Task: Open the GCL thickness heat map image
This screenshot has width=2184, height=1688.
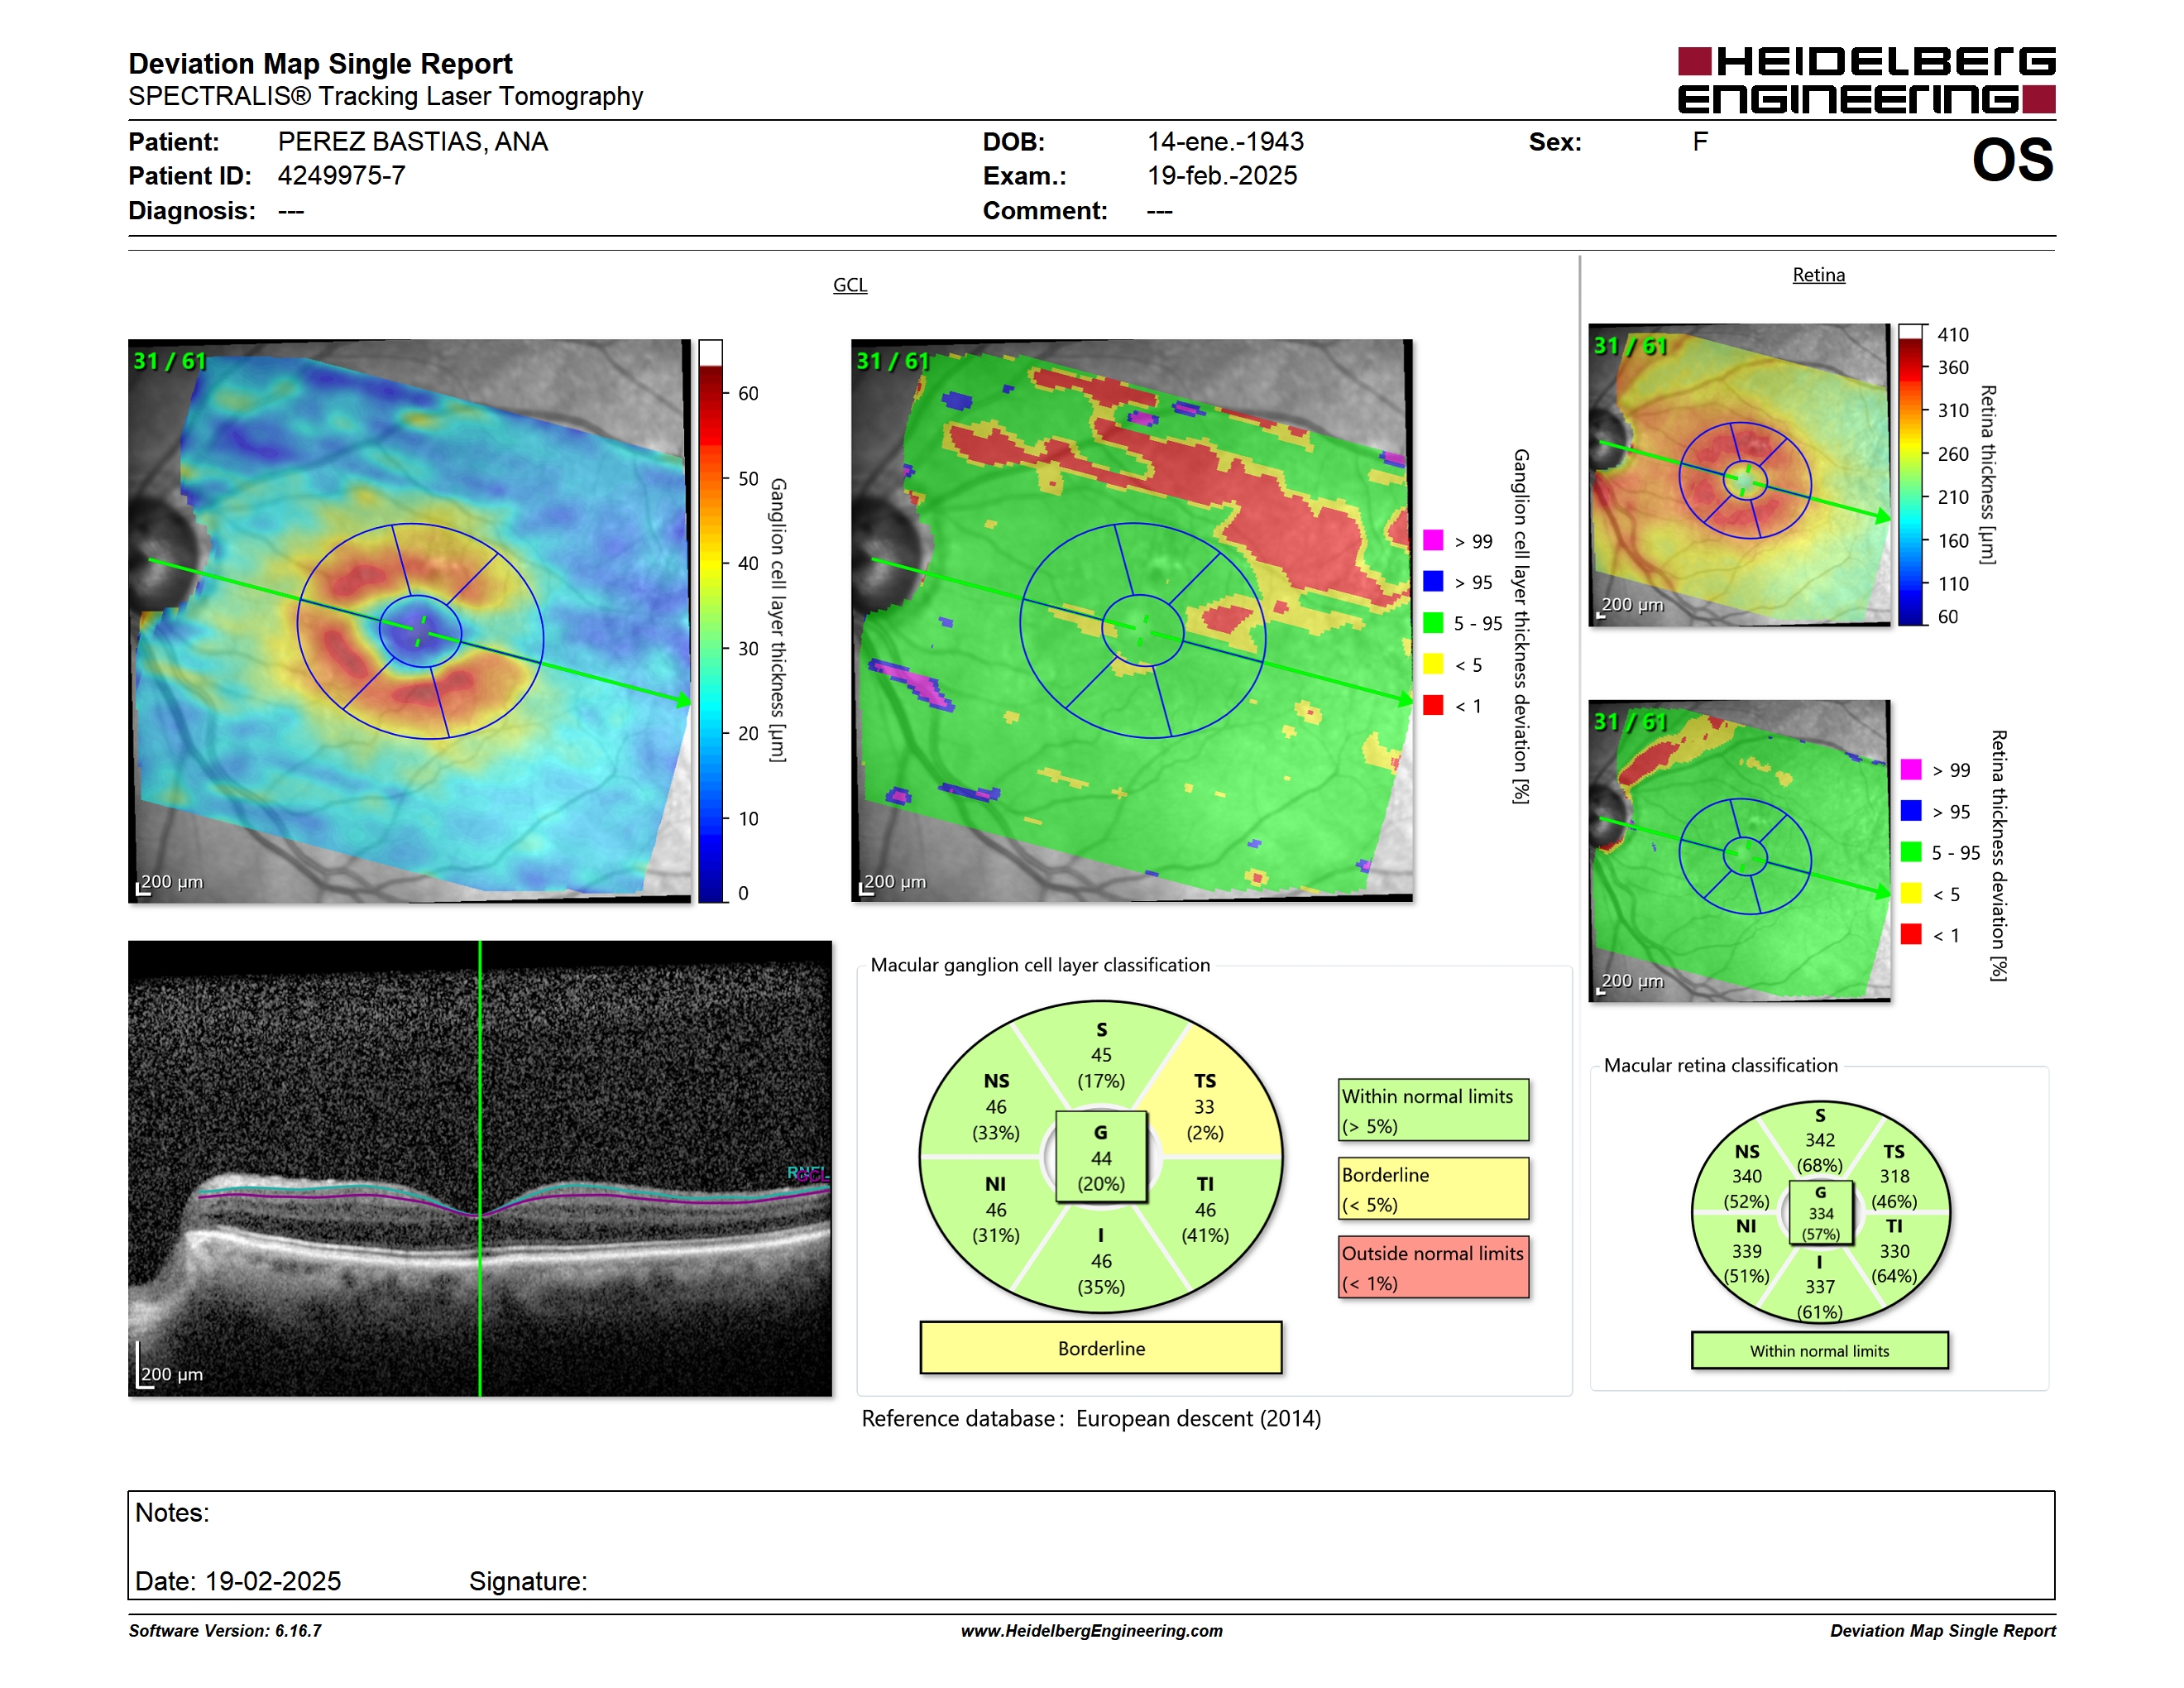Action: (x=409, y=621)
